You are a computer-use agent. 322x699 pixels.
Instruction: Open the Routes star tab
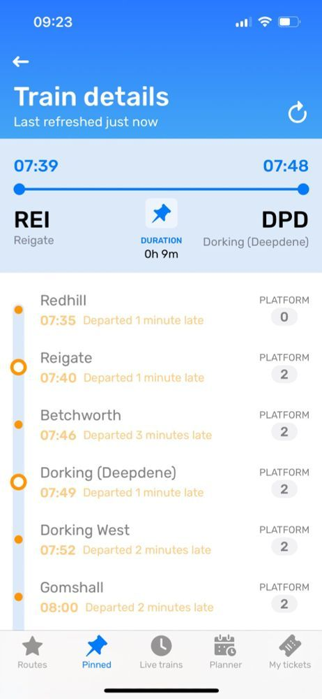pyautogui.click(x=32, y=652)
